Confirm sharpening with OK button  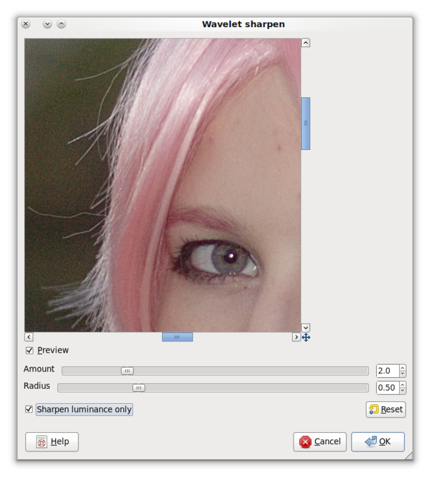pyautogui.click(x=378, y=442)
